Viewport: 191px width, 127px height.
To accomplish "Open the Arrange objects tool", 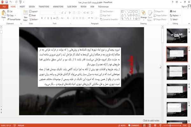I will pyautogui.click(x=144, y=15).
